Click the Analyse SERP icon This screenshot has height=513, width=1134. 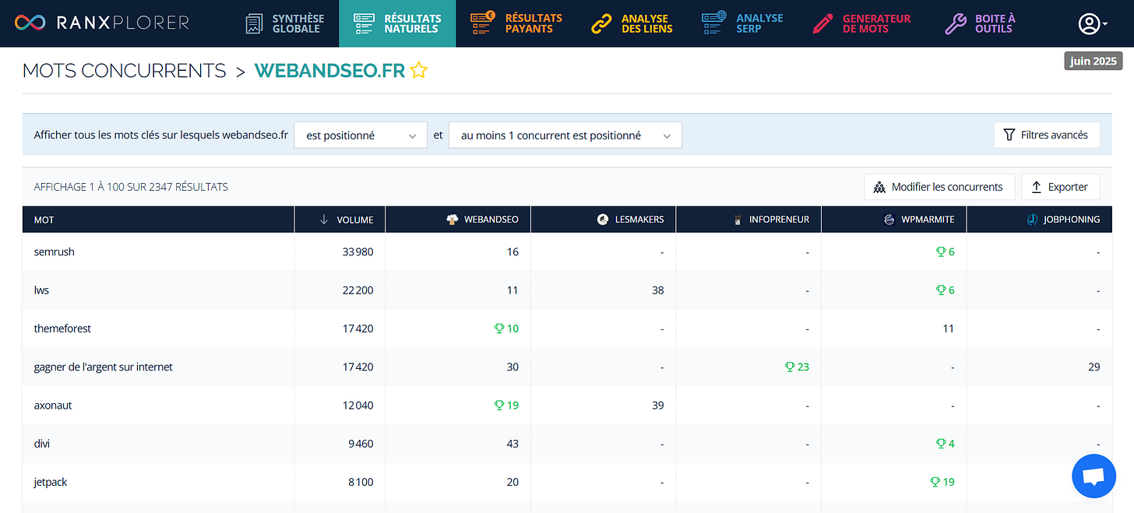(713, 23)
